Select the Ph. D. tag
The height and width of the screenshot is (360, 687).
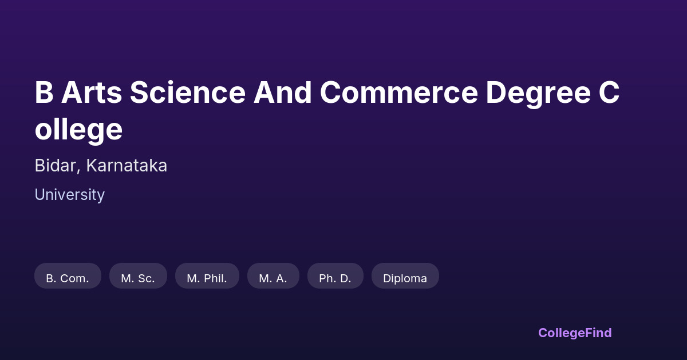pyautogui.click(x=335, y=278)
